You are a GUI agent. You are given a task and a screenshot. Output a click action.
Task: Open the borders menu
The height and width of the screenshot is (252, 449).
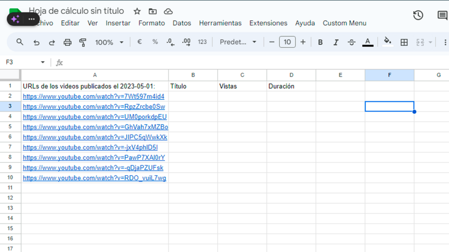(x=404, y=42)
